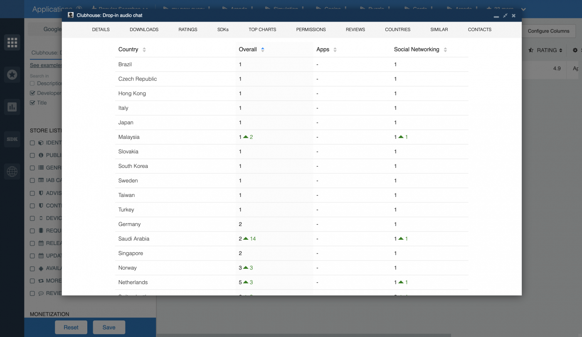Expand the Simulation query dropdown arrow

tap(302, 8)
